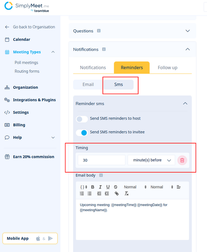Enable Send SMS reminders to host
Screen dimensions: 207x252
pyautogui.click(x=82, y=119)
